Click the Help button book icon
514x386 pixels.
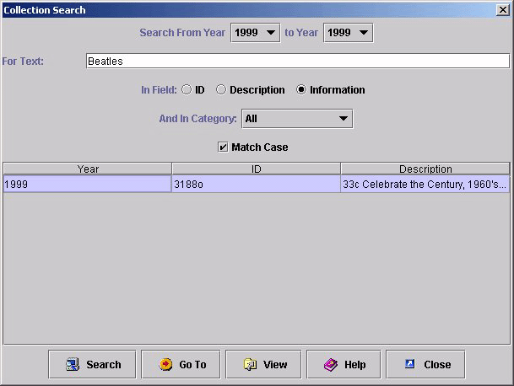331,365
